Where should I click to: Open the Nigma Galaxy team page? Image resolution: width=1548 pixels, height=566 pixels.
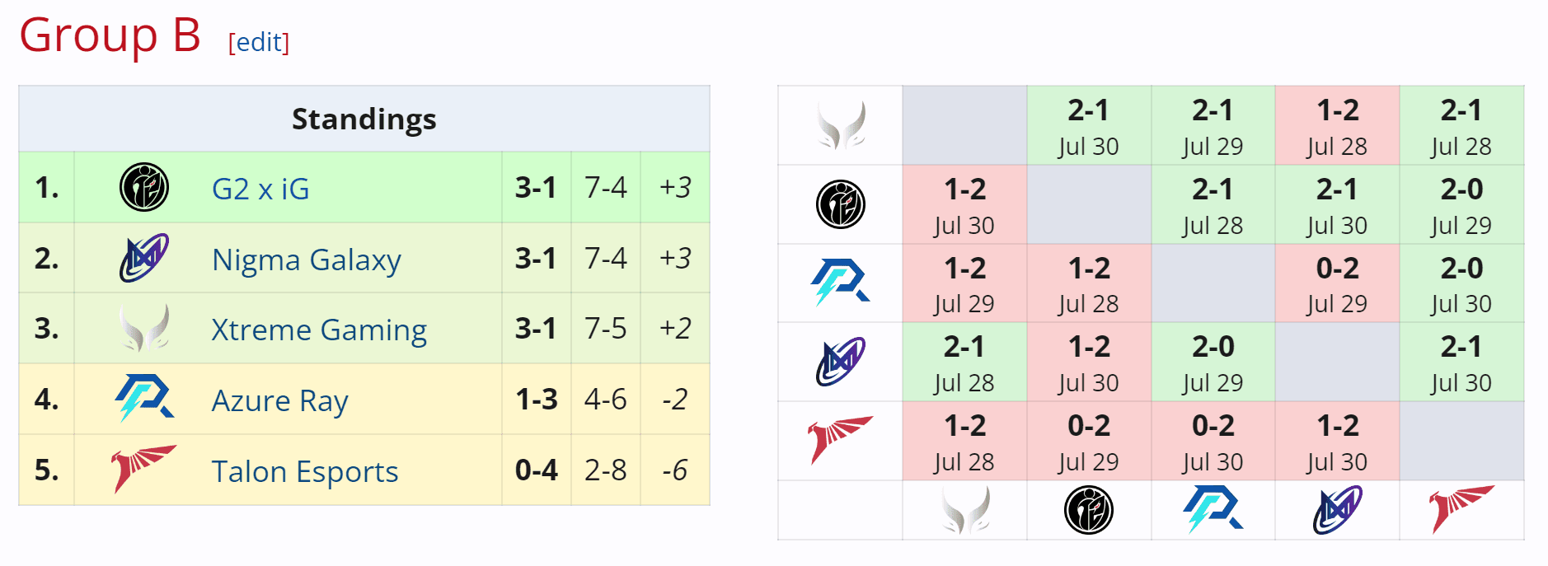coord(307,259)
